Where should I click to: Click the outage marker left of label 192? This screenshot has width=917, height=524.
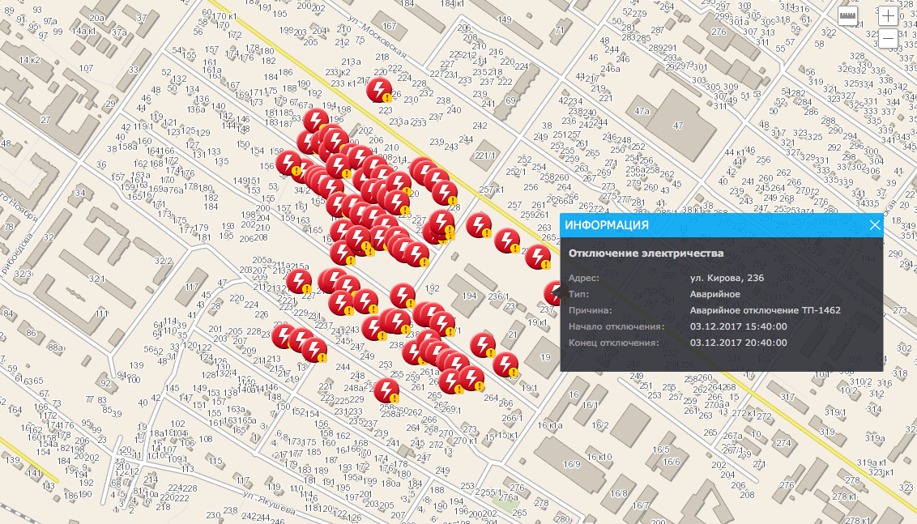tap(403, 296)
